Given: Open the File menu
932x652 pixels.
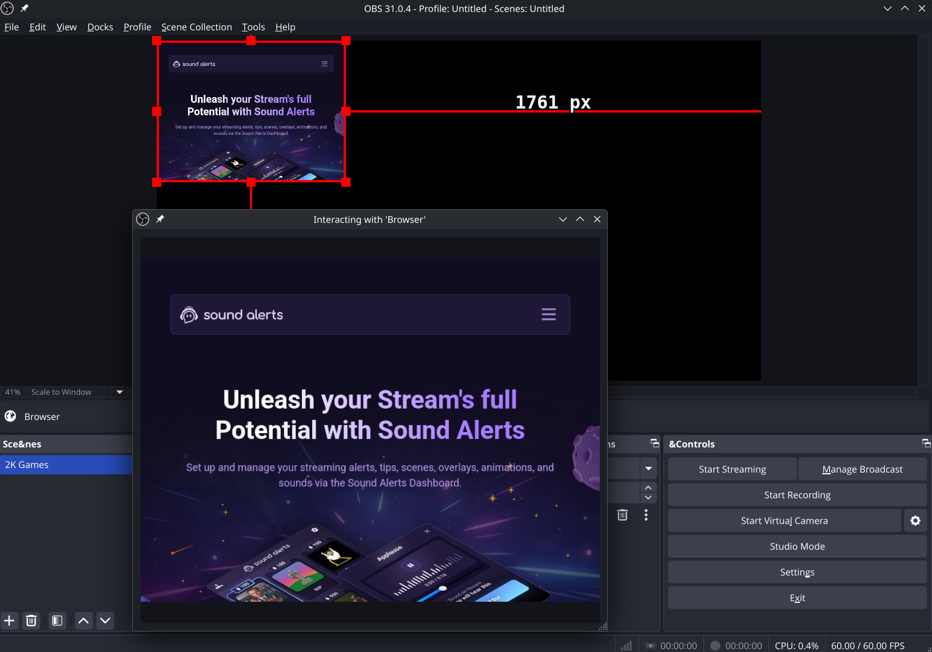Looking at the screenshot, I should (11, 27).
